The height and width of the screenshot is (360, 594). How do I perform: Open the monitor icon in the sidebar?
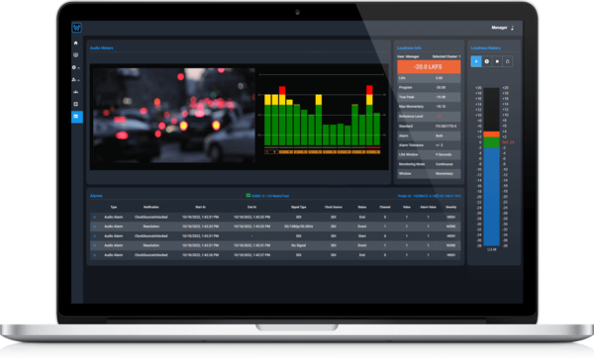76,55
